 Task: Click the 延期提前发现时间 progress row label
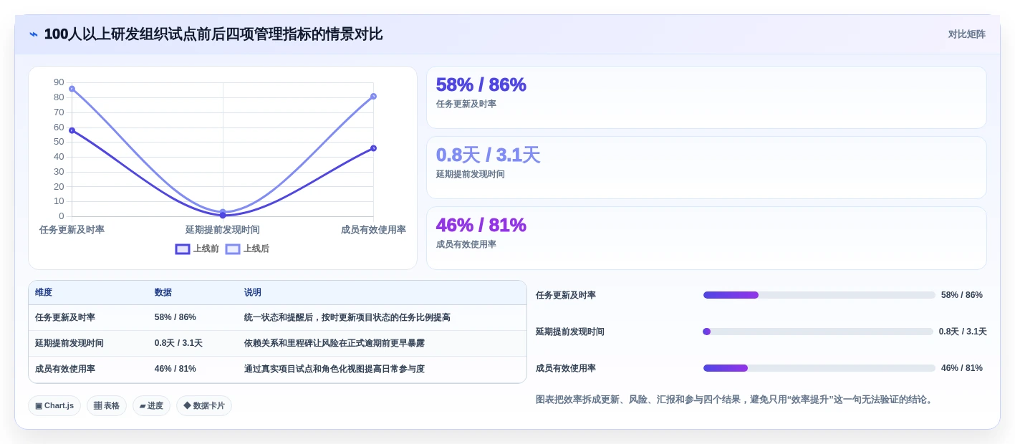570,332
